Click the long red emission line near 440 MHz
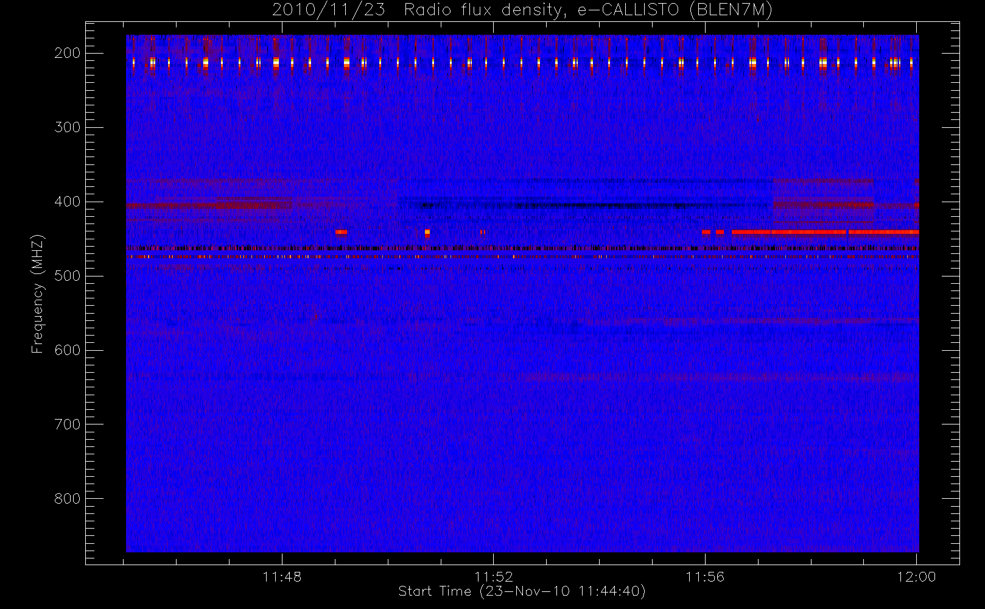The image size is (985, 609). tap(825, 232)
